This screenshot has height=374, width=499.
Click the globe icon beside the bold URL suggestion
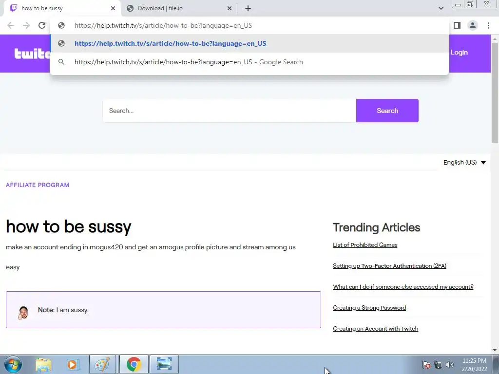[x=61, y=43]
